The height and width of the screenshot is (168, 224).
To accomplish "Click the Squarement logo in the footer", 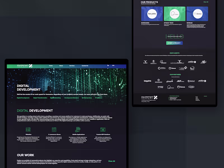I will click(149, 97).
